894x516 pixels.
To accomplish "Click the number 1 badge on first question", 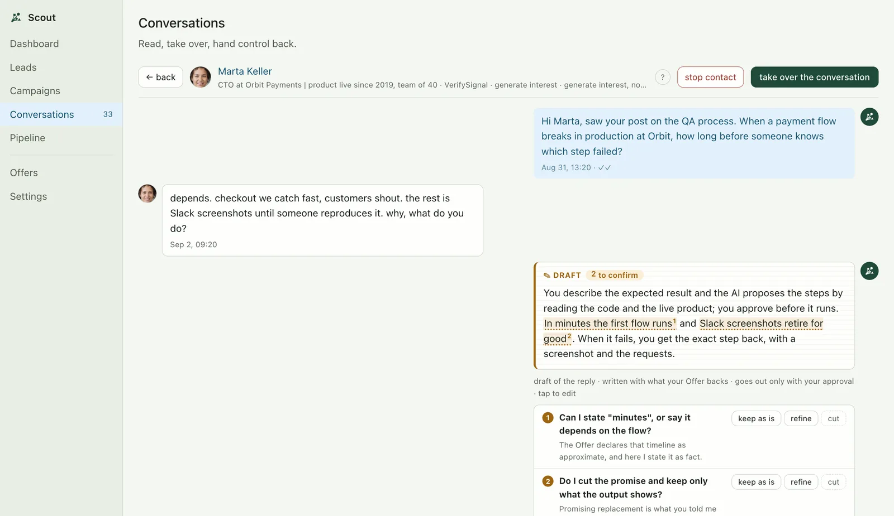I will click(x=548, y=417).
